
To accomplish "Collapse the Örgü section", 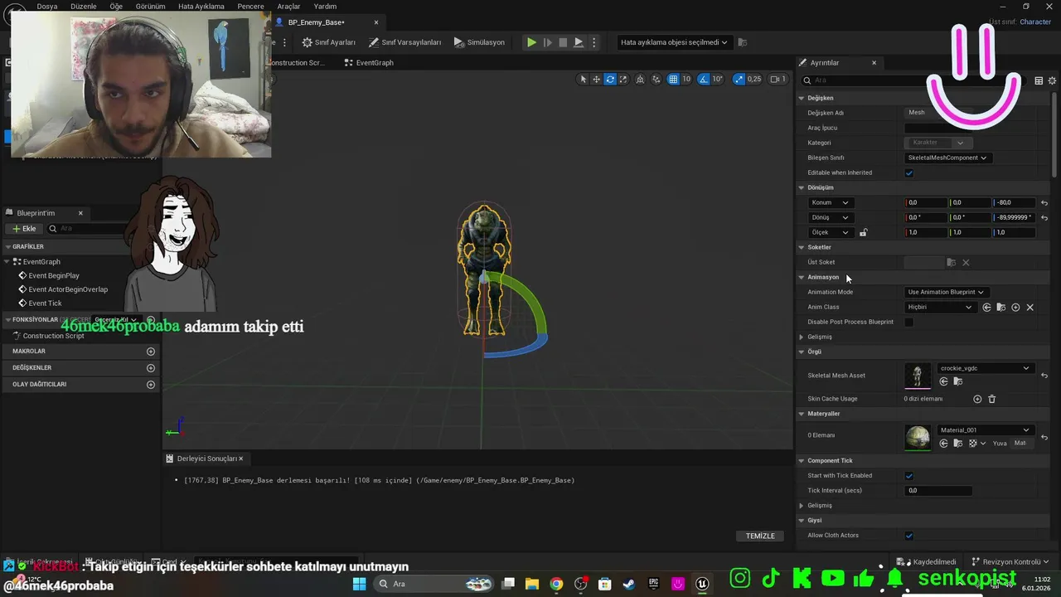I will (x=801, y=352).
